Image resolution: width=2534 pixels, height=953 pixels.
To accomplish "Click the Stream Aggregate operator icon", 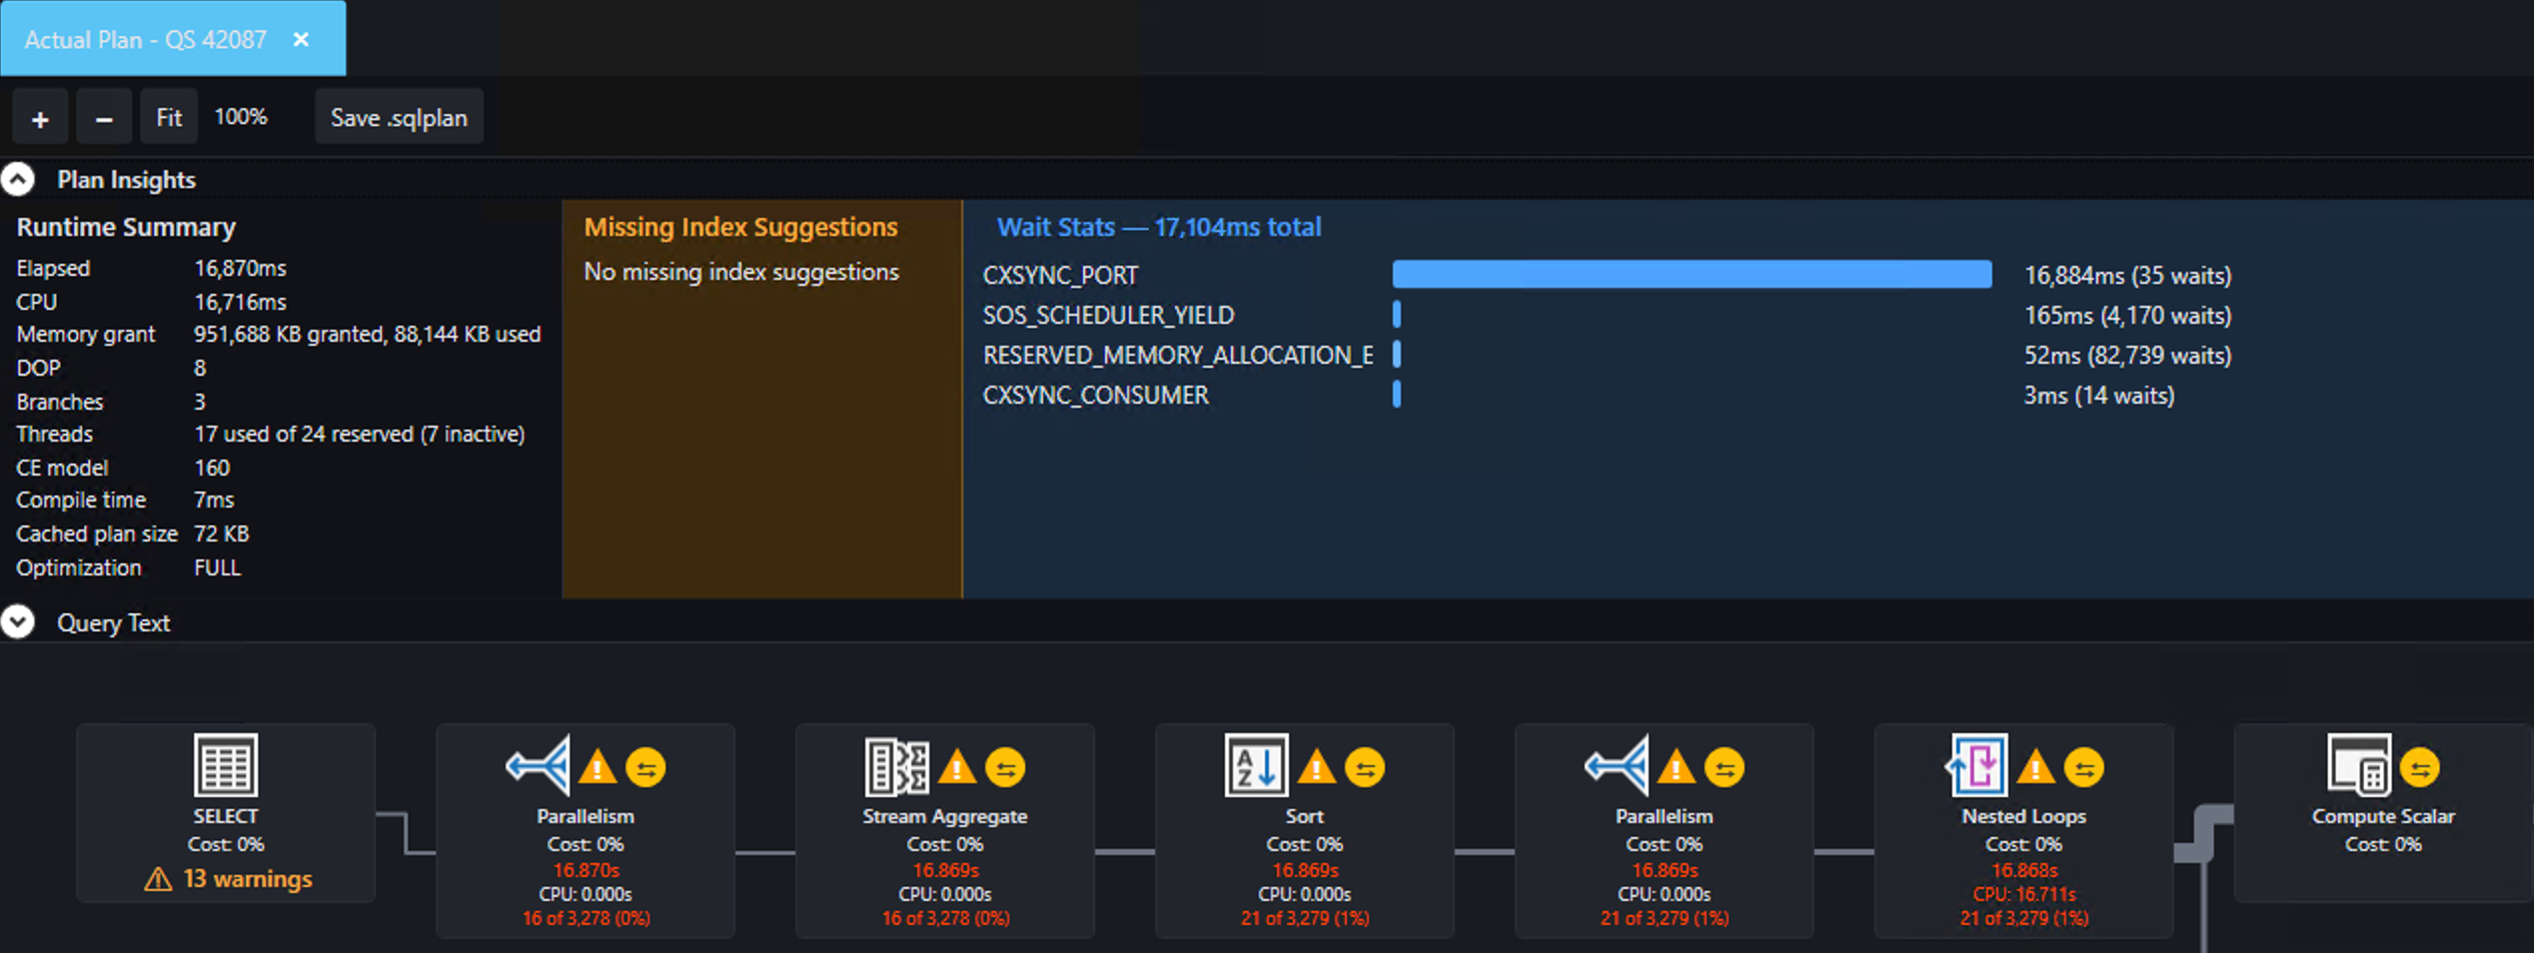I will click(x=897, y=767).
